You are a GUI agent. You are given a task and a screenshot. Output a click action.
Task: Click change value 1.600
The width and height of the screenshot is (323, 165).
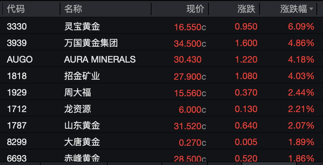[x=246, y=43]
